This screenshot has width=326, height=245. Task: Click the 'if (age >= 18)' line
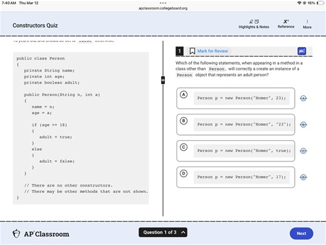pyautogui.click(x=50, y=125)
